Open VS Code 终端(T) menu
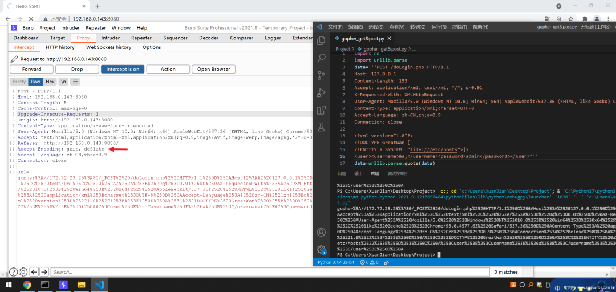616x292 pixels. point(459,27)
